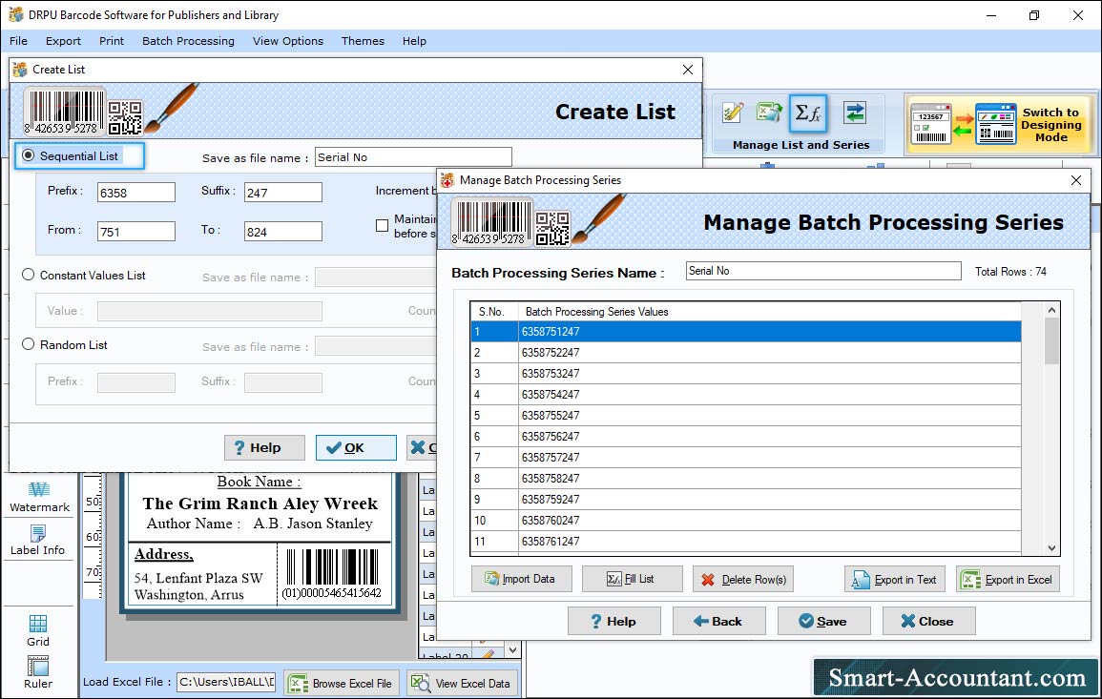Click the series list scrollbar thumb

(1051, 340)
